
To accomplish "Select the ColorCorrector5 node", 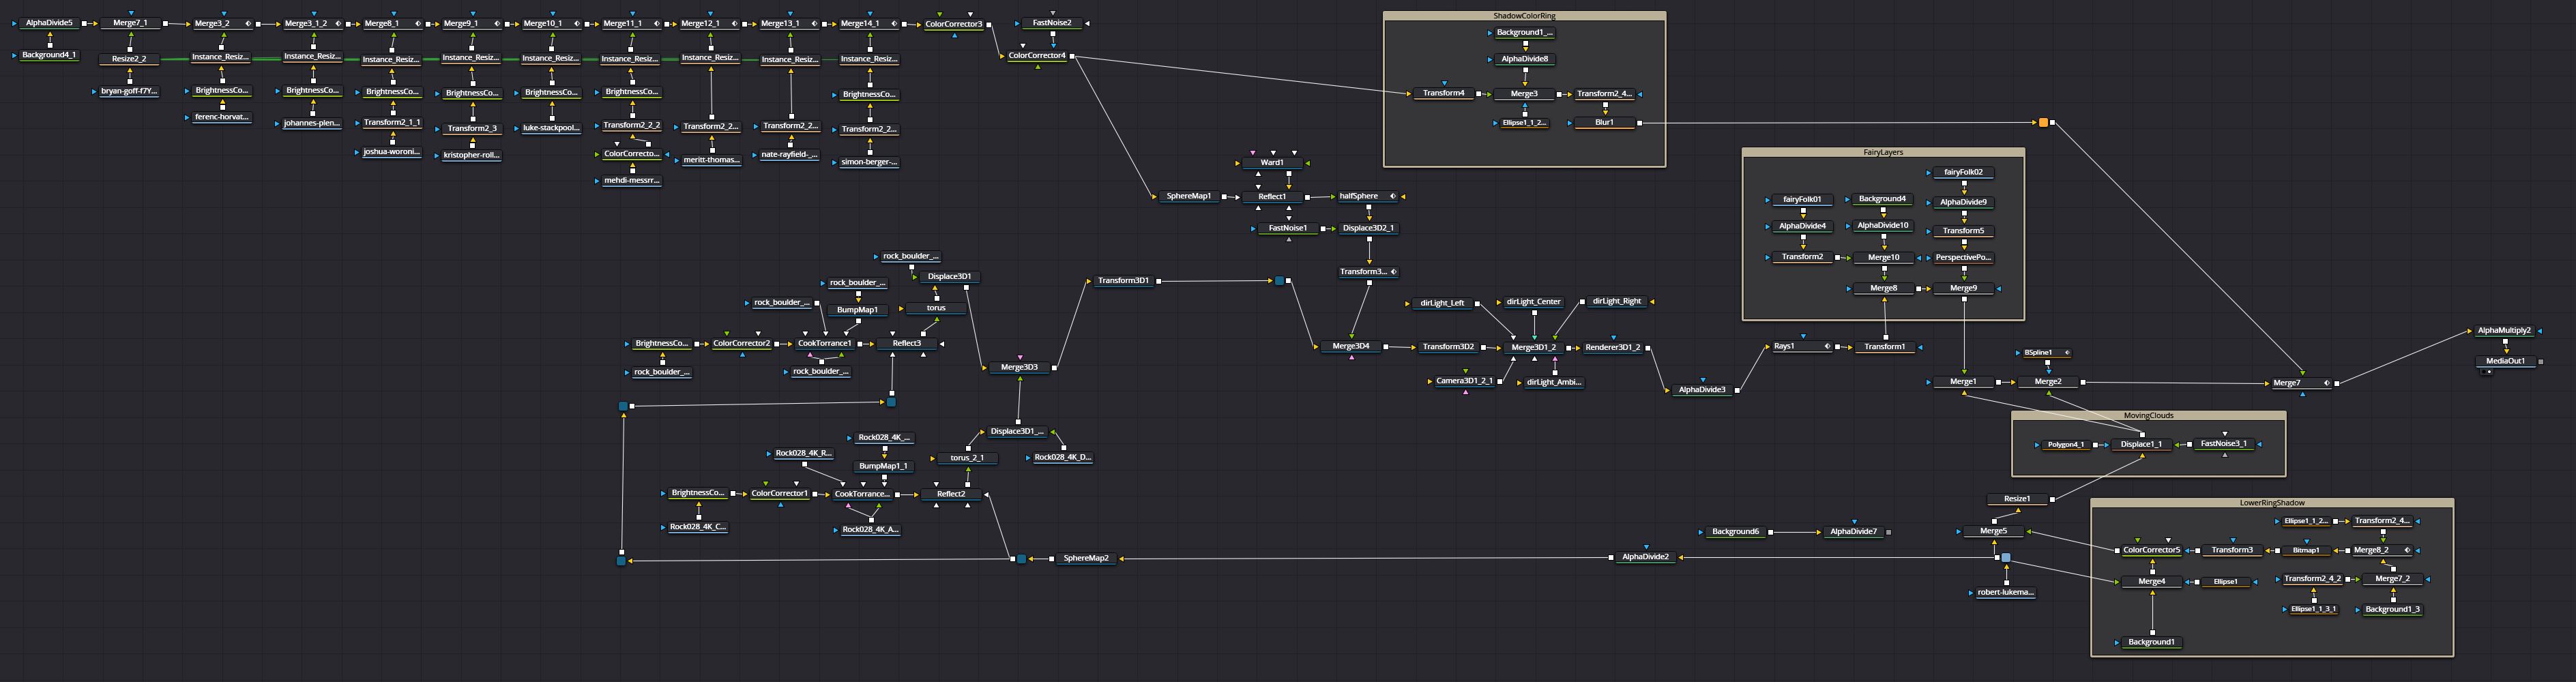I will [x=2152, y=550].
